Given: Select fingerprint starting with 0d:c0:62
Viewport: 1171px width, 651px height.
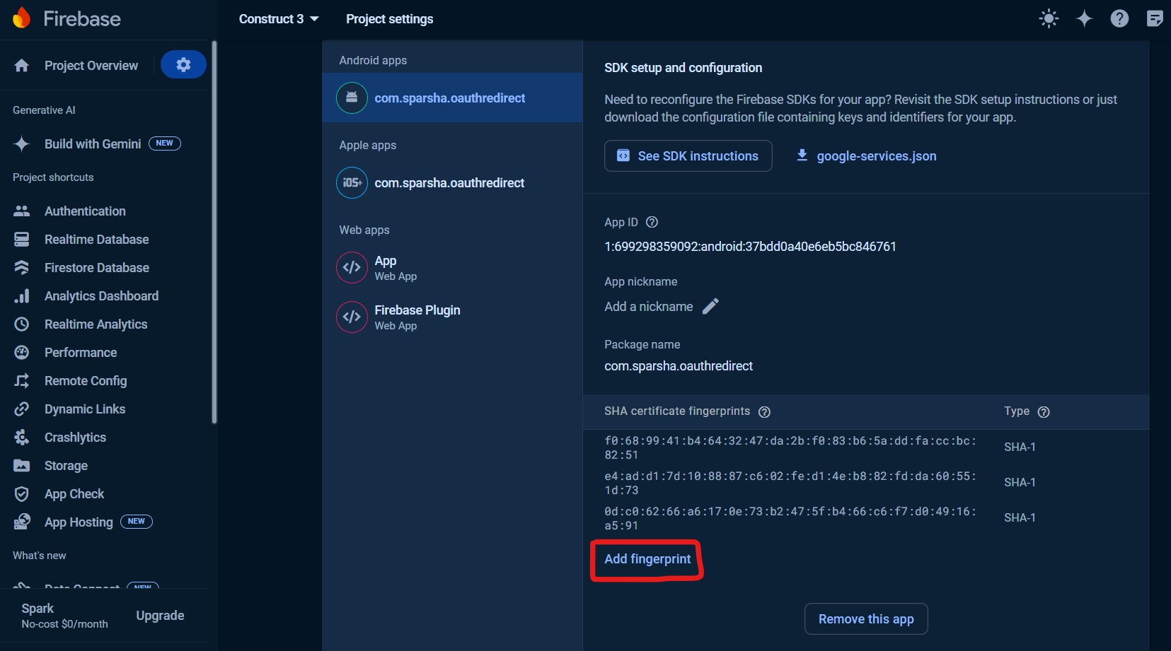Looking at the screenshot, I should (790, 518).
